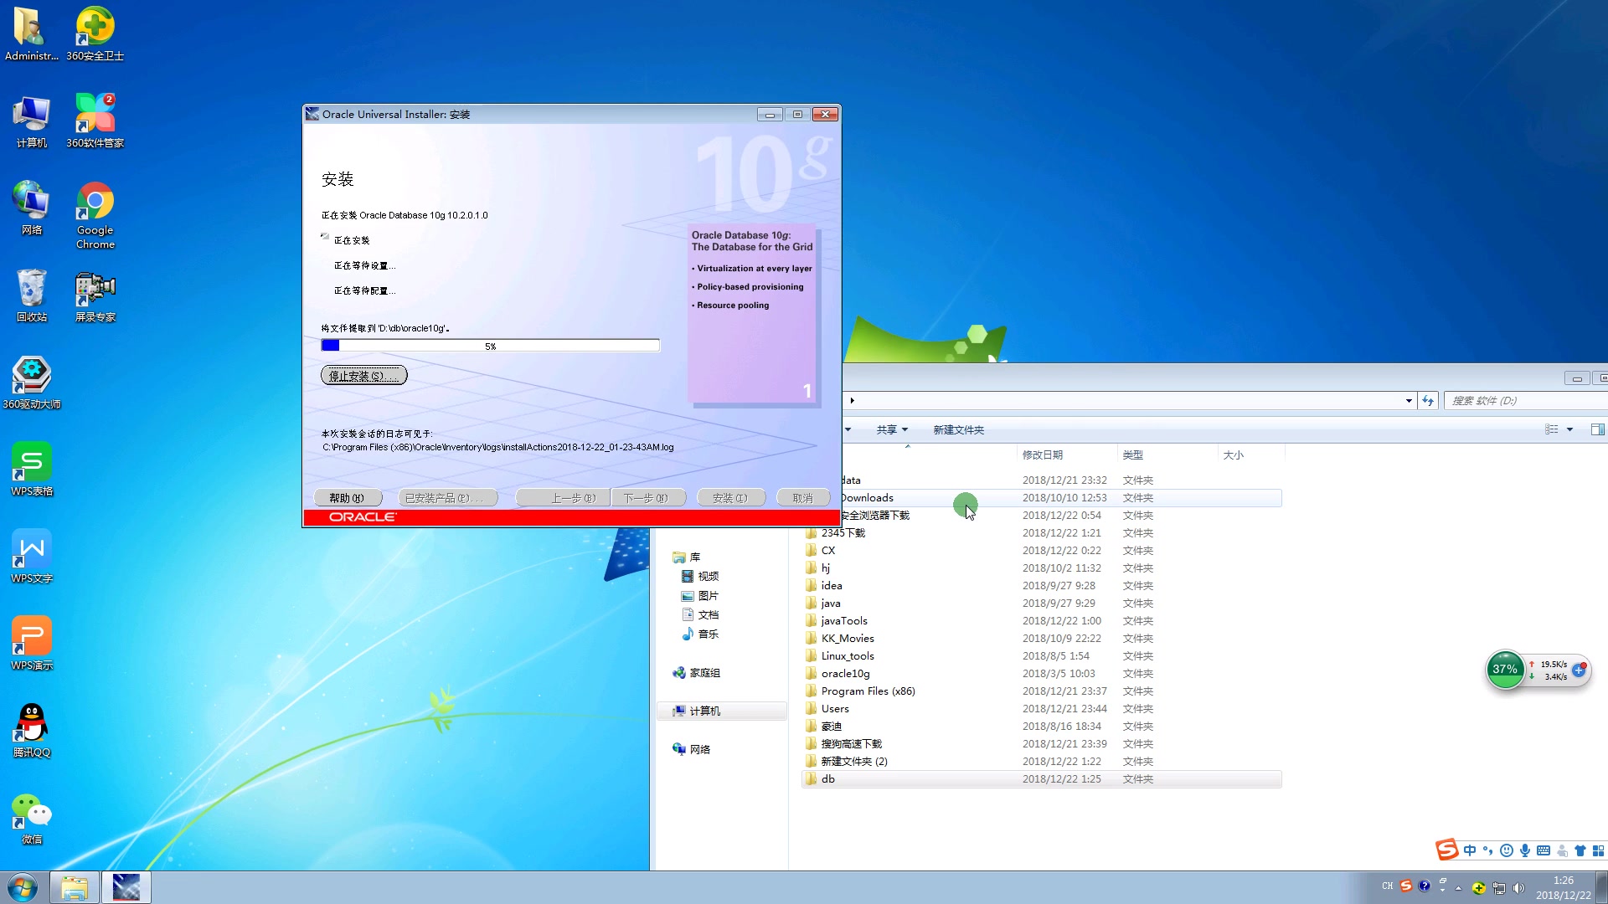
Task: Show hidden tray icons arrow
Action: [1458, 888]
